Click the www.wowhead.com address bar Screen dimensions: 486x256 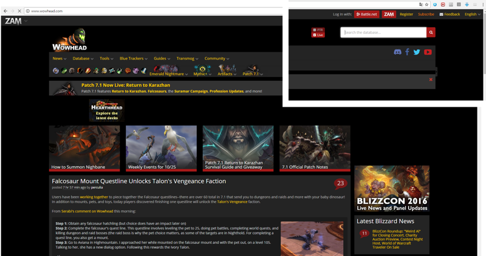pos(154,11)
